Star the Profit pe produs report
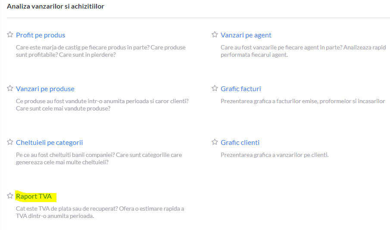 [x=10, y=34]
